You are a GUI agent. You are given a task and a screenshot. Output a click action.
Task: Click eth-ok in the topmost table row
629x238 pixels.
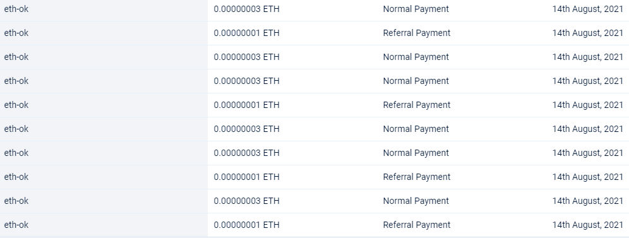16,9
